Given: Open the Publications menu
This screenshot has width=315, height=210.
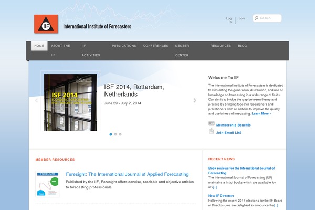Looking at the screenshot, I should coord(124,46).
